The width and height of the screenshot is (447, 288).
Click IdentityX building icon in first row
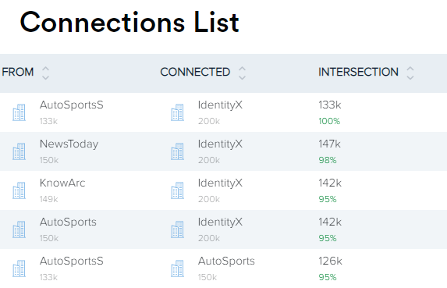(177, 112)
